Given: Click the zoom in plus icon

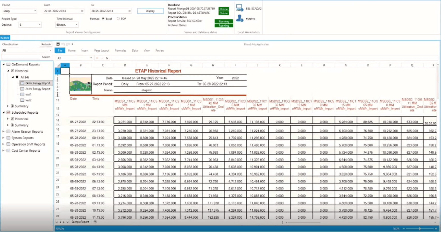Looking at the screenshot, I should [x=436, y=229].
